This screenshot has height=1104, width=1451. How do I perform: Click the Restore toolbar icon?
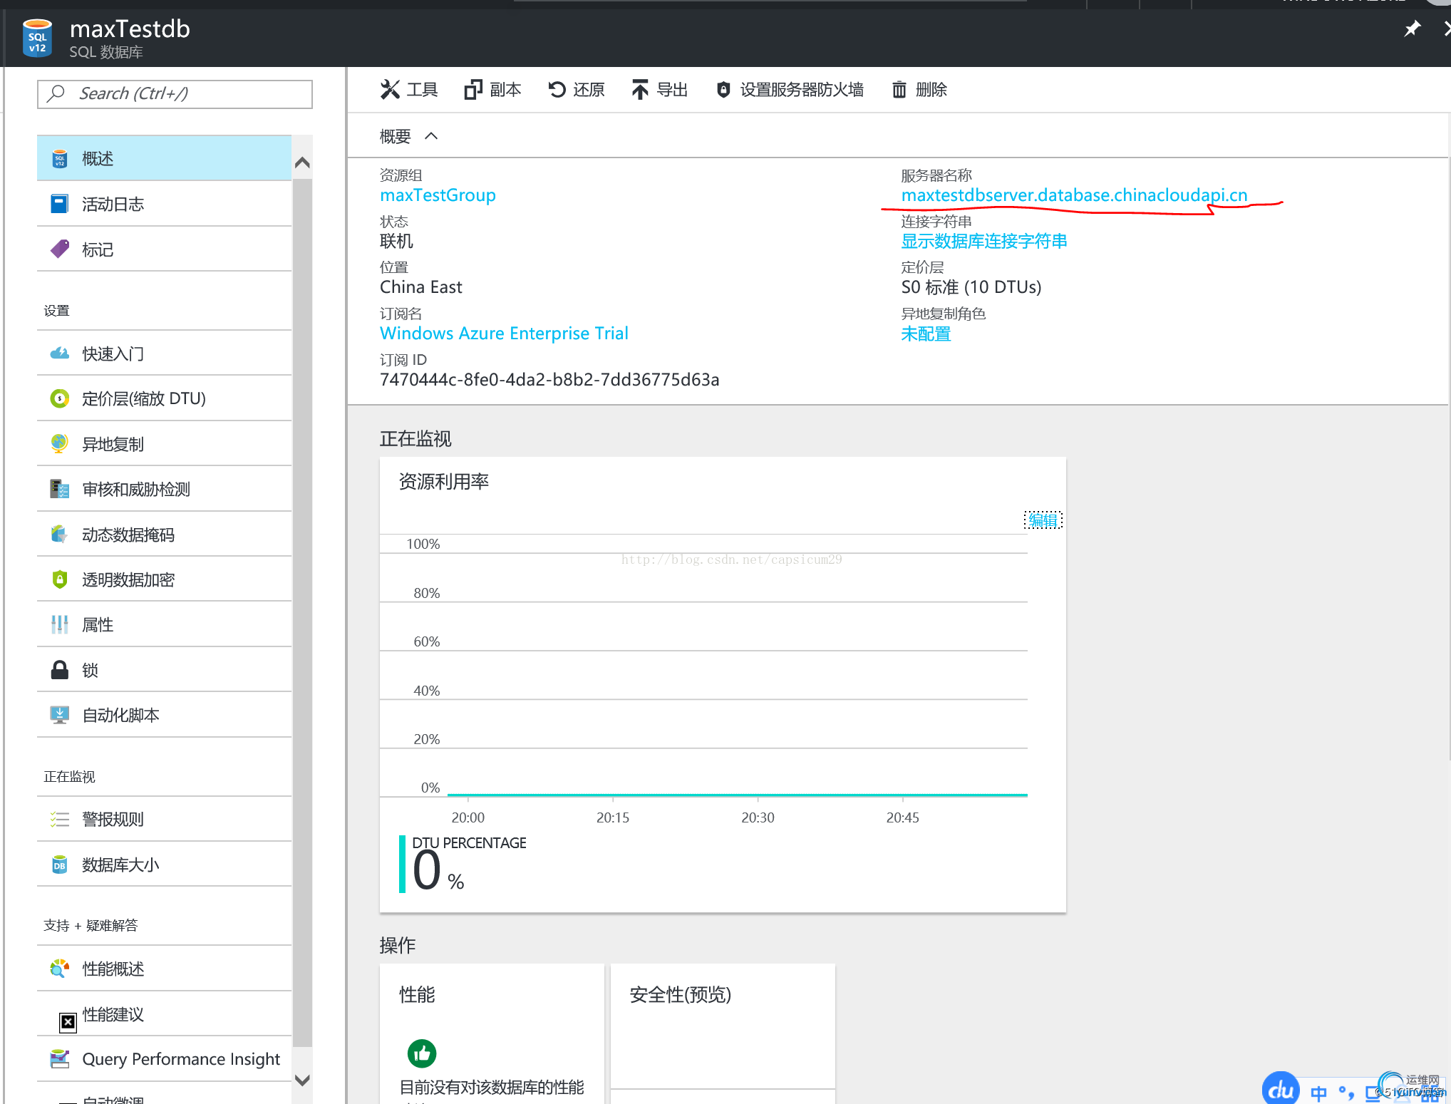[557, 90]
